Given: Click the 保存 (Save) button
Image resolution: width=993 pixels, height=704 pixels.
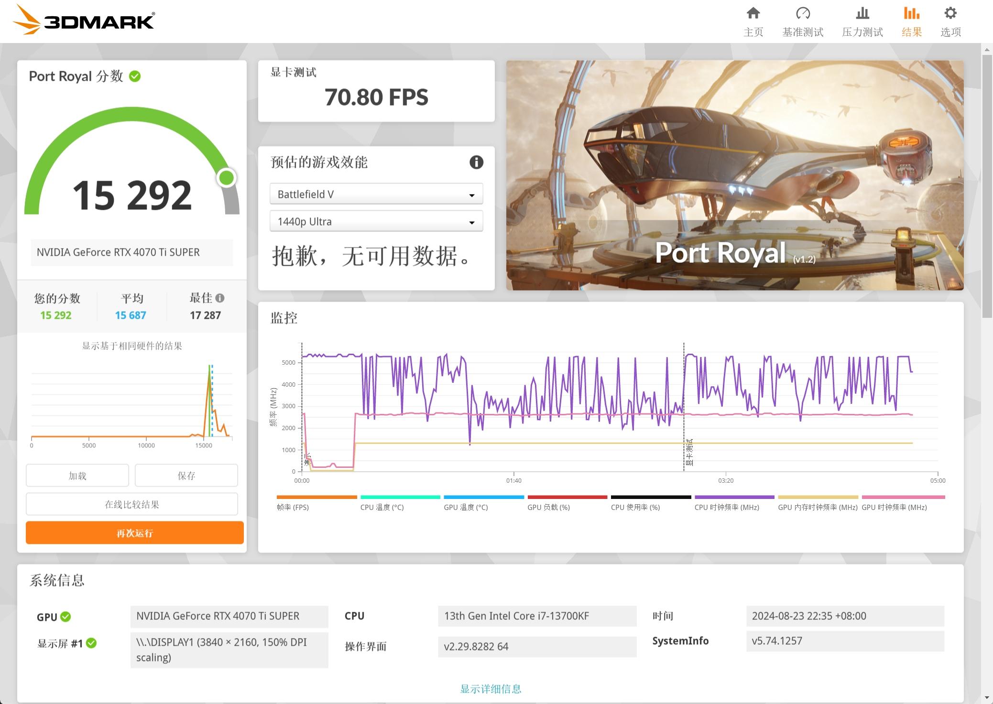Looking at the screenshot, I should click(x=186, y=476).
